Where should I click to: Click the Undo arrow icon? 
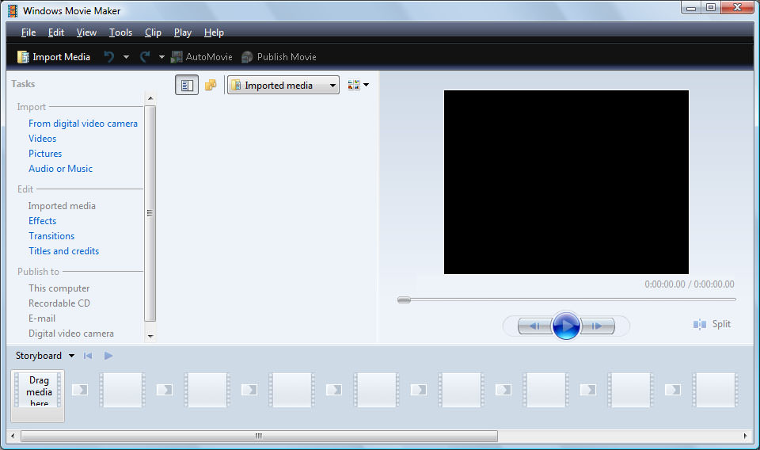point(109,57)
